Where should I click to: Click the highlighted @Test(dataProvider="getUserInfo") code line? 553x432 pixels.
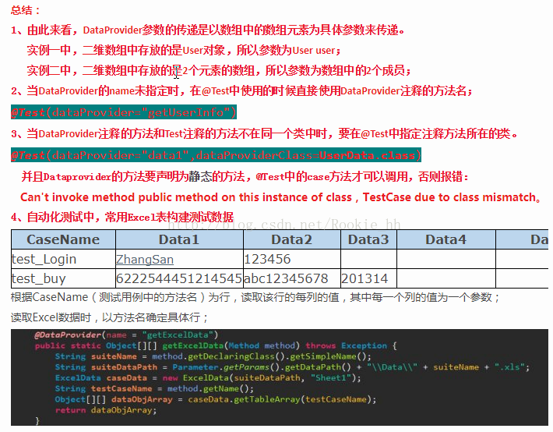pos(123,112)
